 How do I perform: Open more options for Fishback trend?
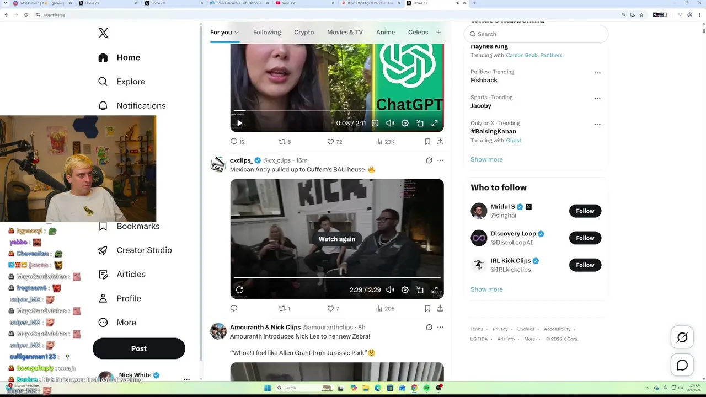pos(597,73)
